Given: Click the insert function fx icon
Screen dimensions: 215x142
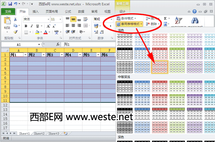Looking at the screenshot, I should click(58, 44).
